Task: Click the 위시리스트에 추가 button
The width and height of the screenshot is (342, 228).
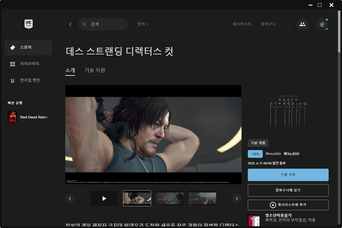Action: tap(288, 205)
